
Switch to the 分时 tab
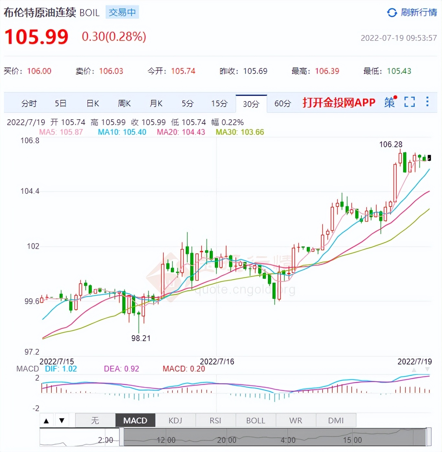pyautogui.click(x=29, y=103)
